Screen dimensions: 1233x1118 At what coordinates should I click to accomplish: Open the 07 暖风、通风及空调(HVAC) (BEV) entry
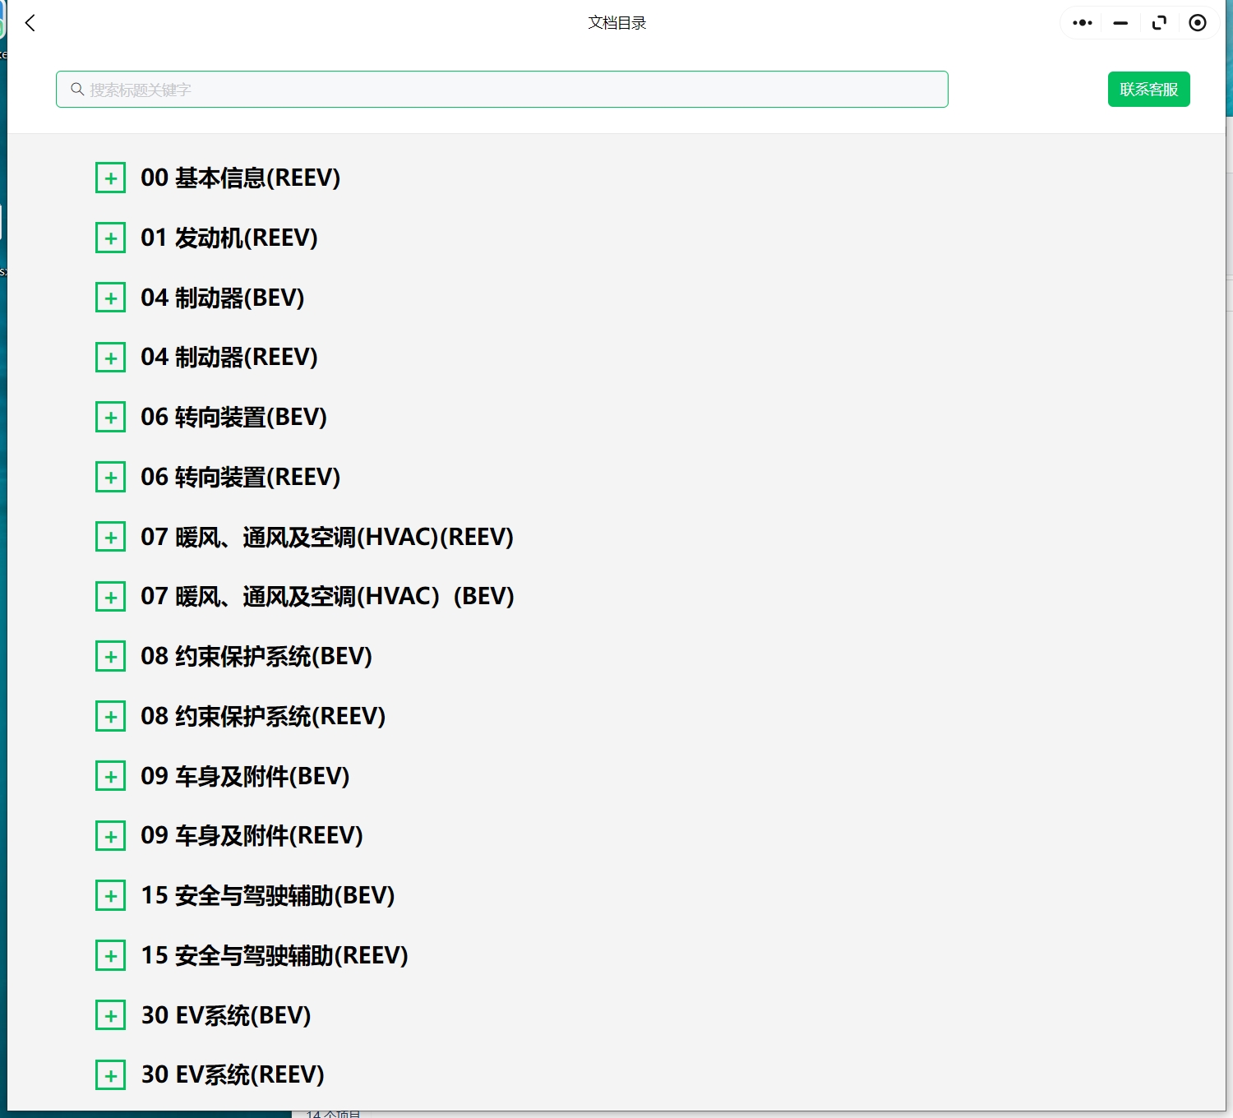327,597
